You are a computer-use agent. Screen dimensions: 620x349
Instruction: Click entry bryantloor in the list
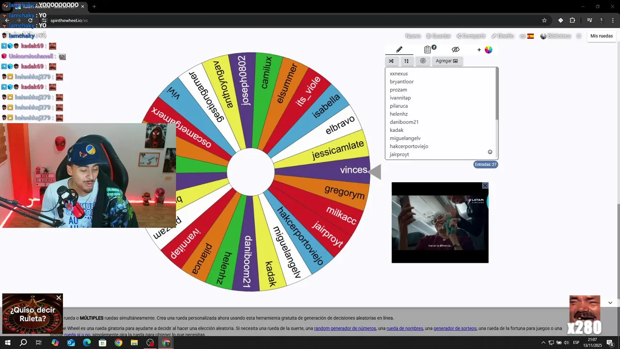coord(402,81)
